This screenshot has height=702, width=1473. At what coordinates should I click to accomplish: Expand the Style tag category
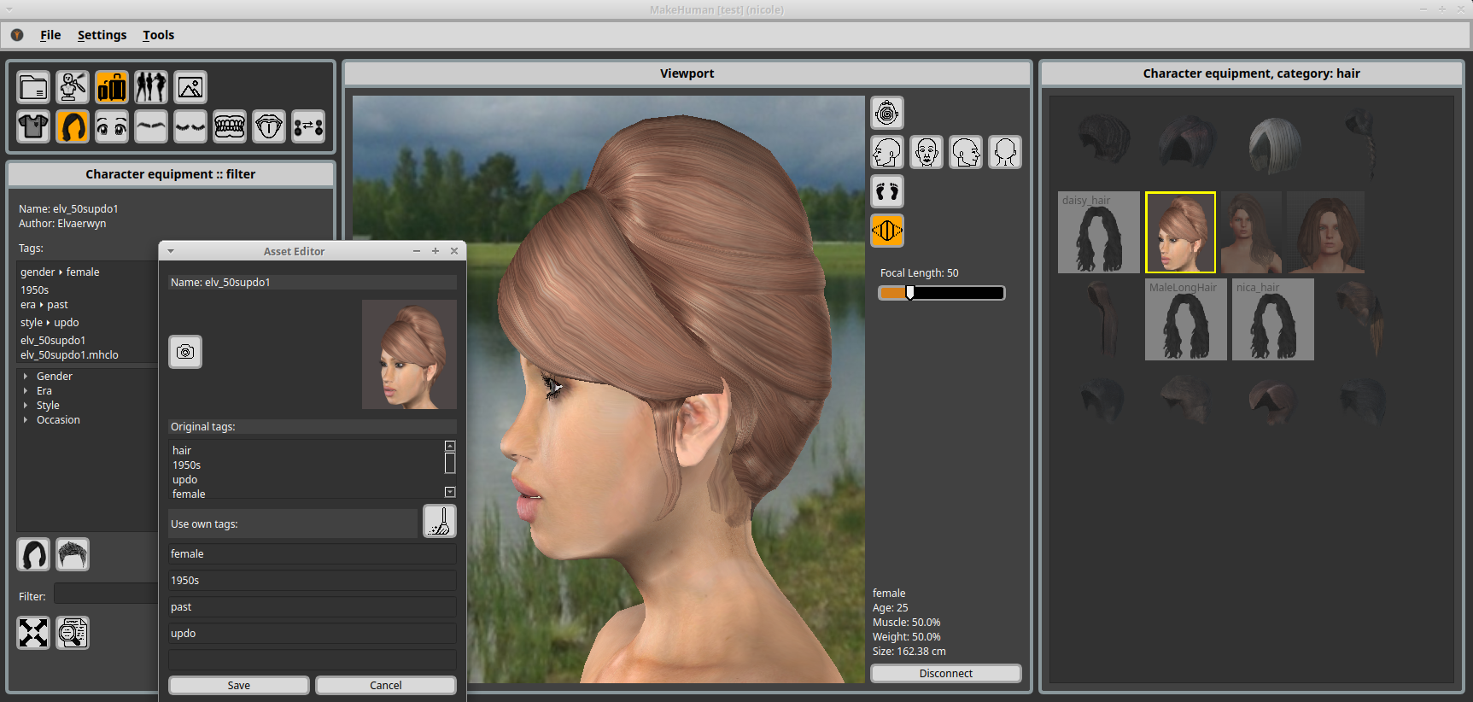(x=26, y=406)
